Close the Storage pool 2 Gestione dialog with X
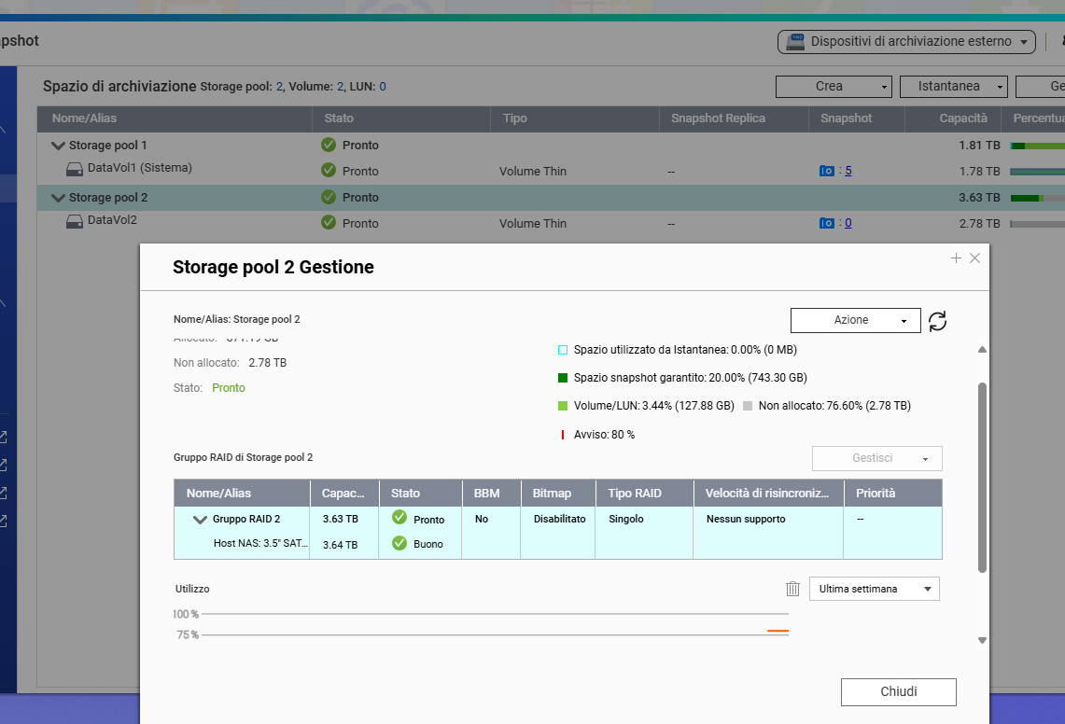 point(975,258)
